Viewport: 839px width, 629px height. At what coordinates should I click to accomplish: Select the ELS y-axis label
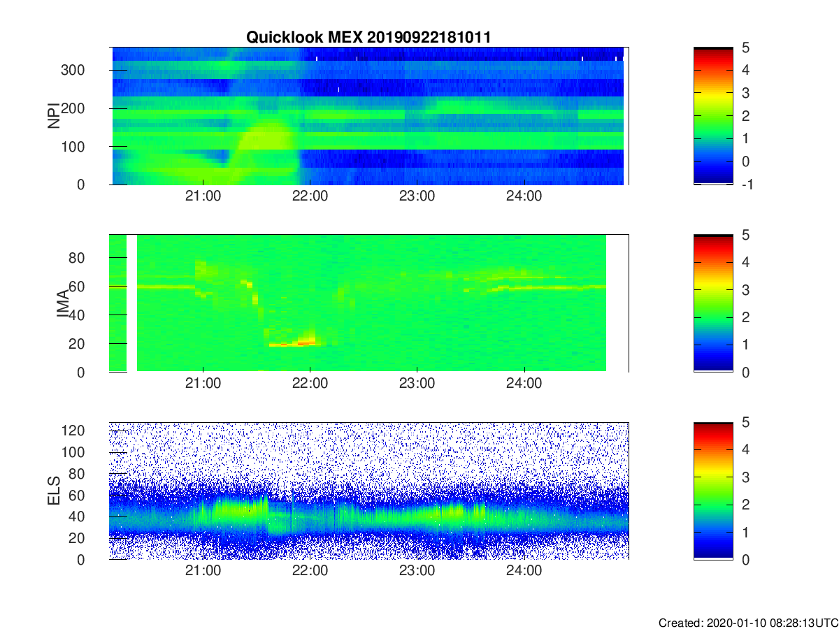(x=53, y=491)
